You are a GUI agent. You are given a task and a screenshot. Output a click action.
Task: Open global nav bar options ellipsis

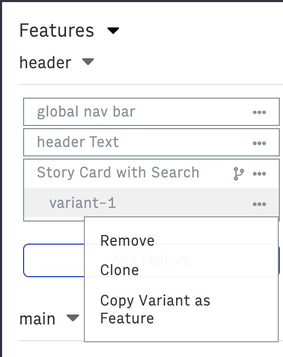coord(259,112)
